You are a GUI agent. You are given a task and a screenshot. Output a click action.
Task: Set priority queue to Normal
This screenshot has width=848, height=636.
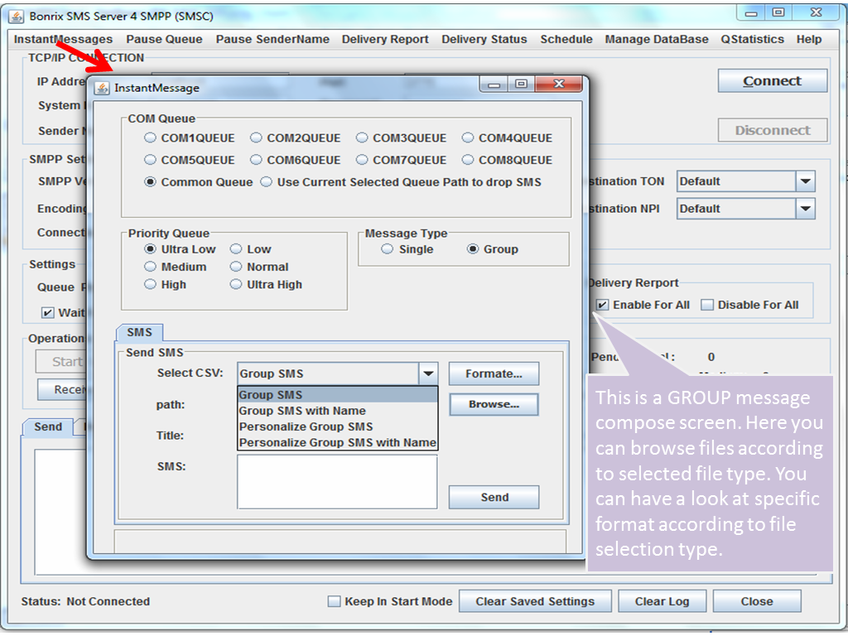(236, 267)
